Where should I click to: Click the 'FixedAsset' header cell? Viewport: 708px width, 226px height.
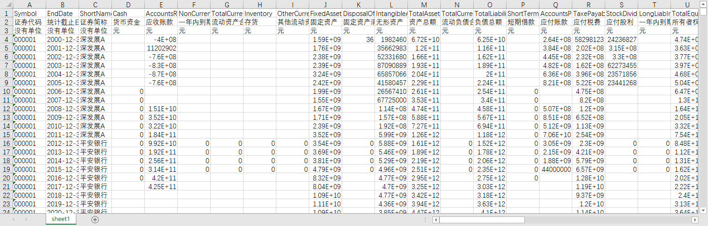pos(325,14)
